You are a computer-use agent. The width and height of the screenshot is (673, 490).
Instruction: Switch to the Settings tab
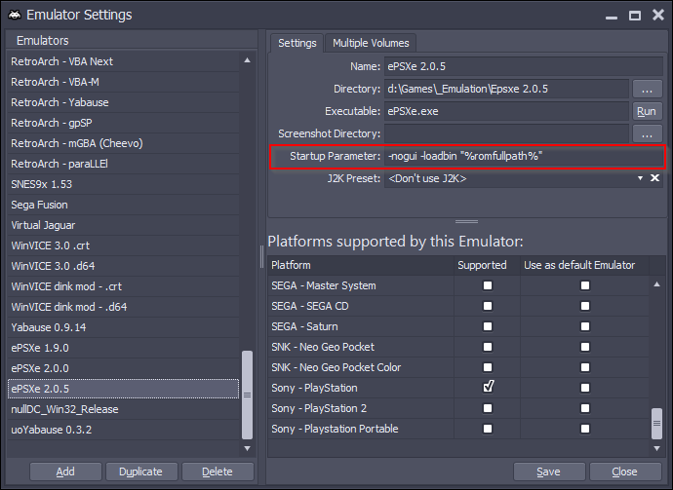(297, 43)
